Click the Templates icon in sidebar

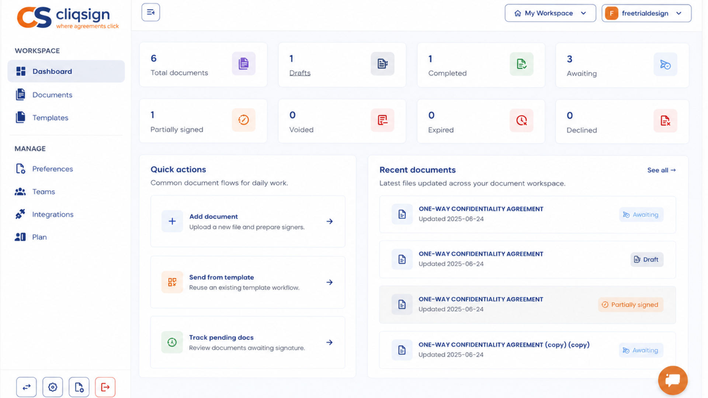point(21,117)
